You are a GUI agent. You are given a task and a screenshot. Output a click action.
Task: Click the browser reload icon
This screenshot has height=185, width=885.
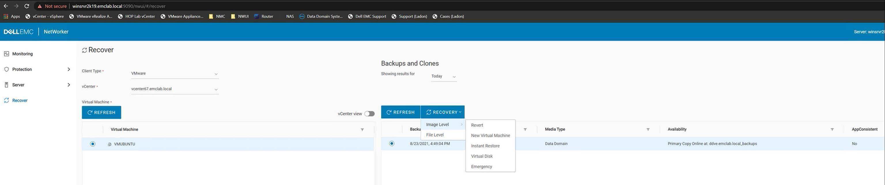(27, 6)
